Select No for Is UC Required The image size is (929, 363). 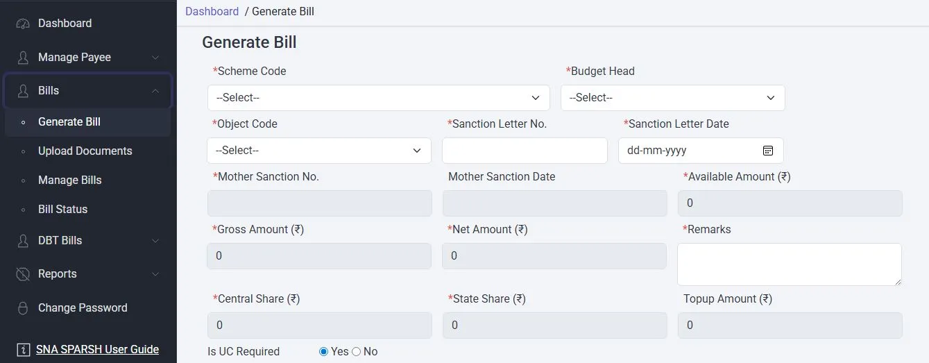pyautogui.click(x=357, y=352)
